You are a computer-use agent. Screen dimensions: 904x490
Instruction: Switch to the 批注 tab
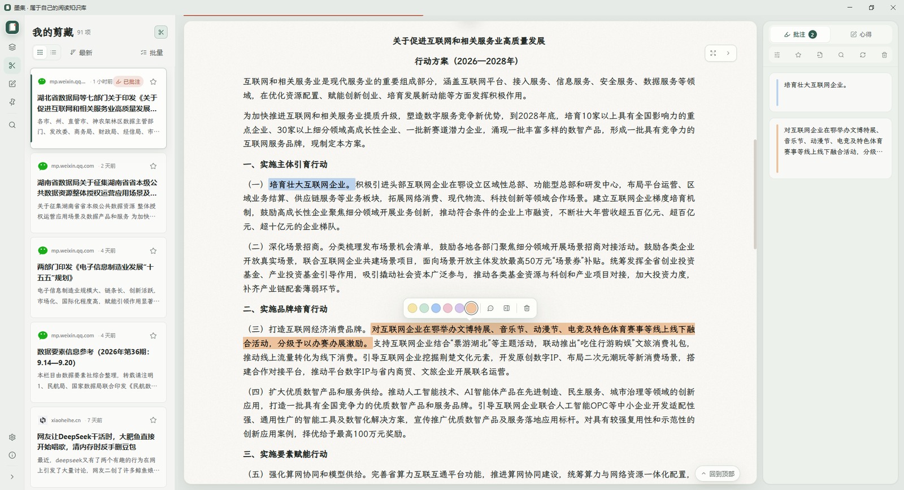[800, 34]
